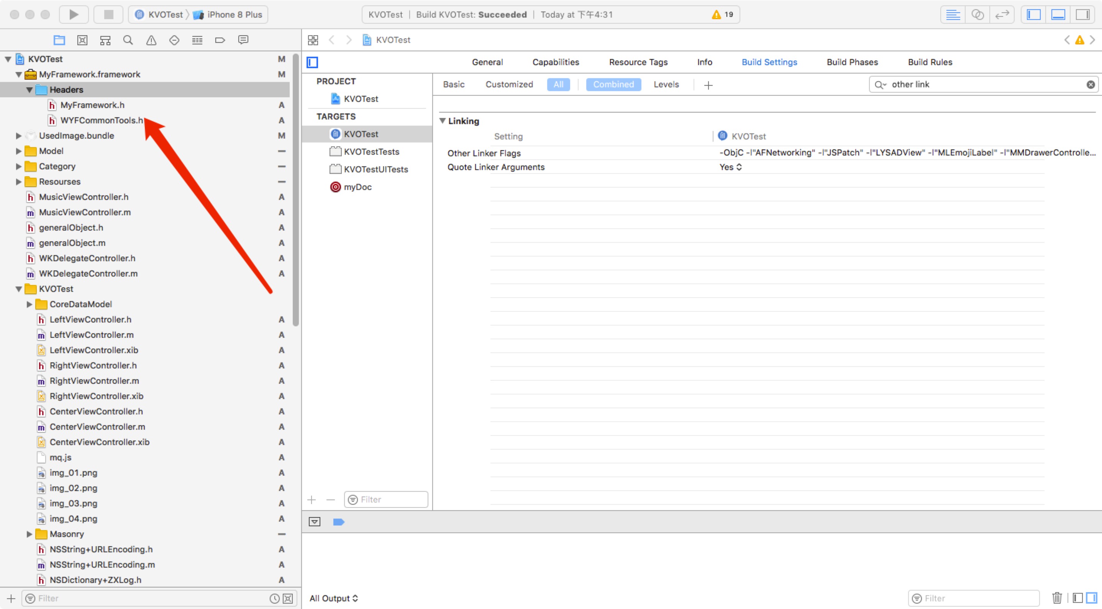Open the Source Control navigator

pos(82,40)
